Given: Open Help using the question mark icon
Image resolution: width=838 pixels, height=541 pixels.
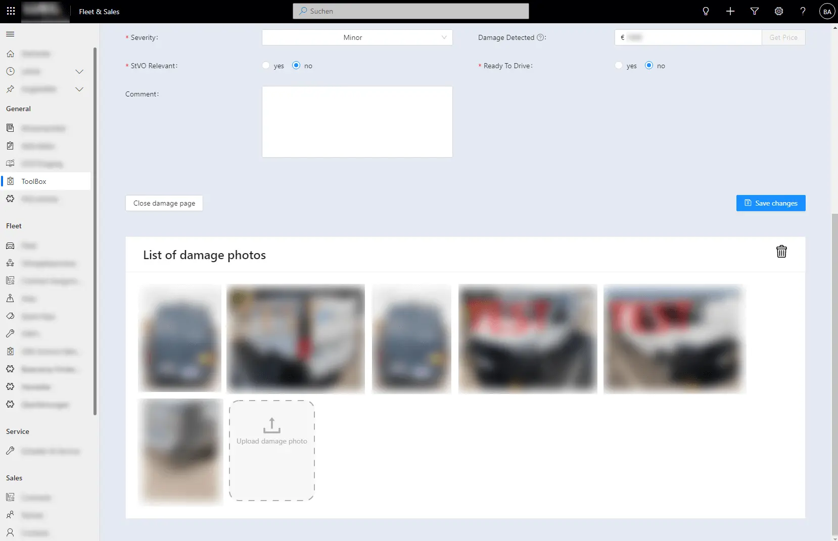Looking at the screenshot, I should [803, 11].
